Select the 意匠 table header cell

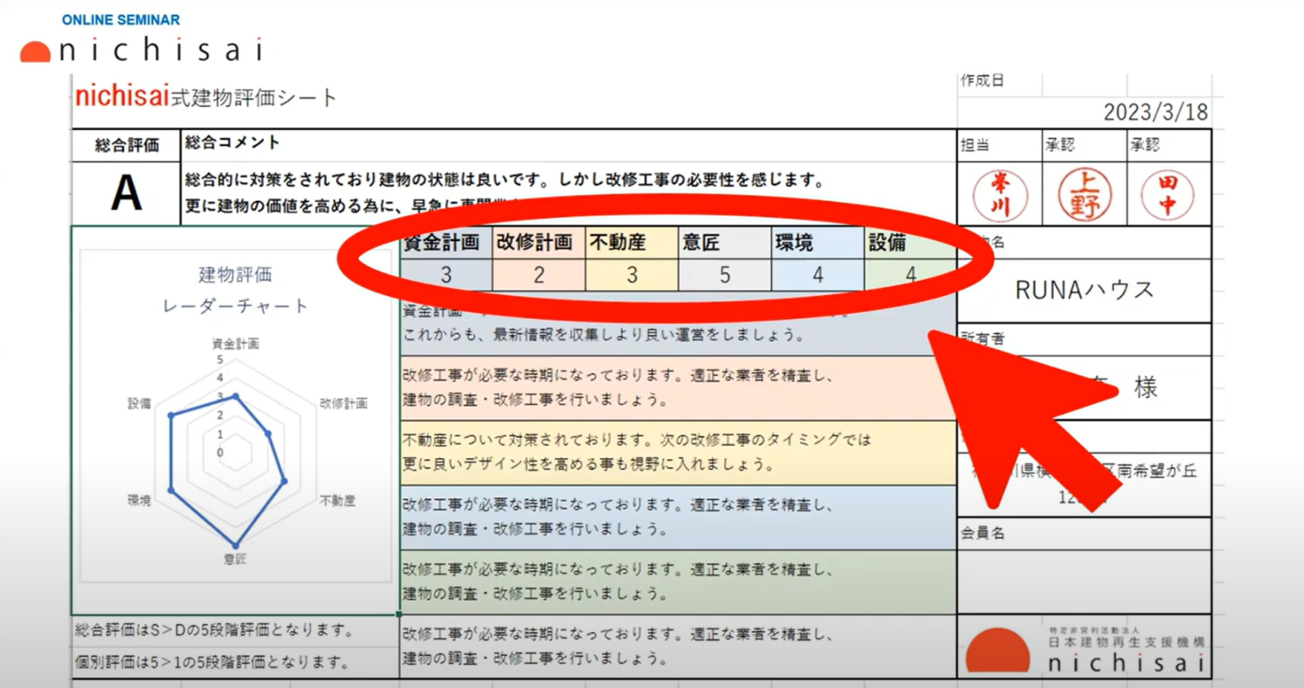coord(725,243)
